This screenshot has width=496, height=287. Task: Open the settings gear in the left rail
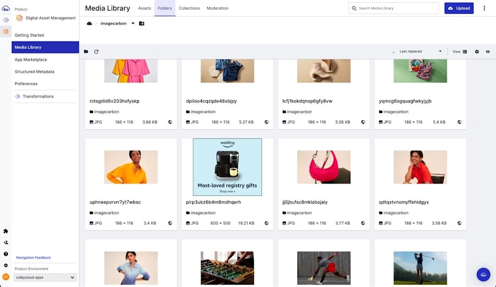tap(6, 266)
